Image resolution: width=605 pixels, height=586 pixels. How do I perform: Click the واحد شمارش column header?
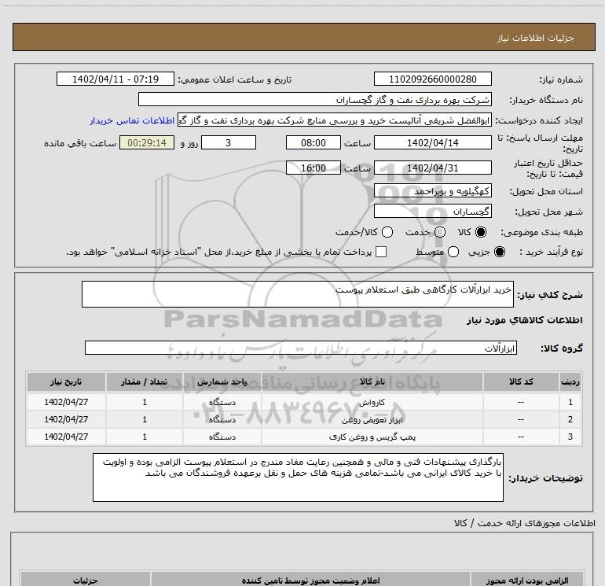[x=222, y=381]
